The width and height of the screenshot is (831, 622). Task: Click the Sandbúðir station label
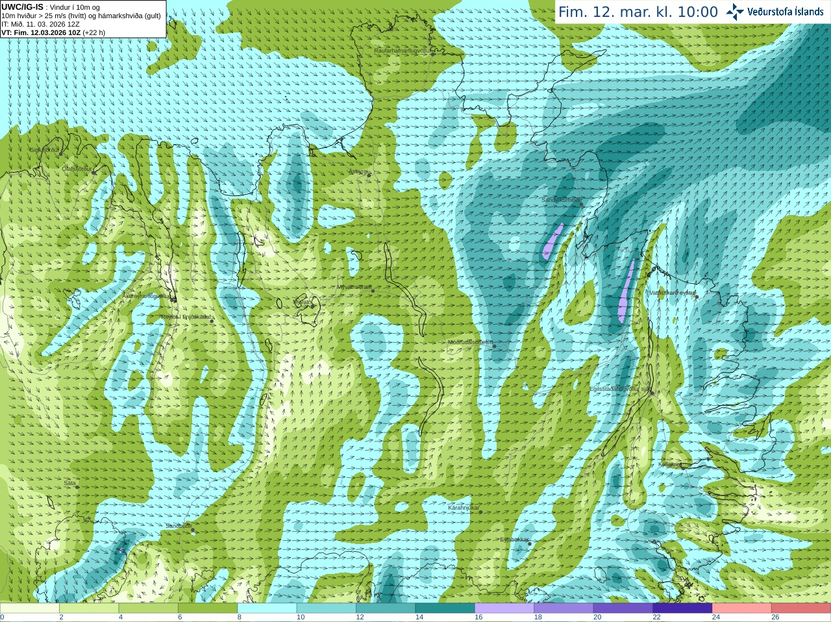178,527
